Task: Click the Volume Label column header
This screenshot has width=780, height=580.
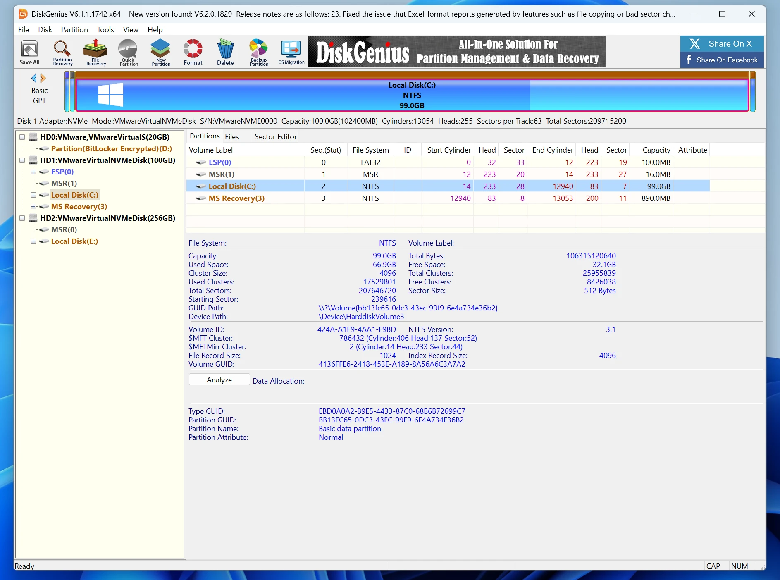Action: click(x=245, y=150)
